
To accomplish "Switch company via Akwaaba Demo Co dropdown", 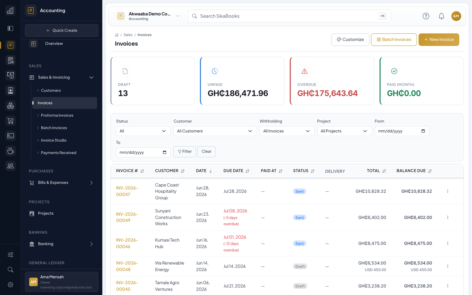I will point(148,16).
